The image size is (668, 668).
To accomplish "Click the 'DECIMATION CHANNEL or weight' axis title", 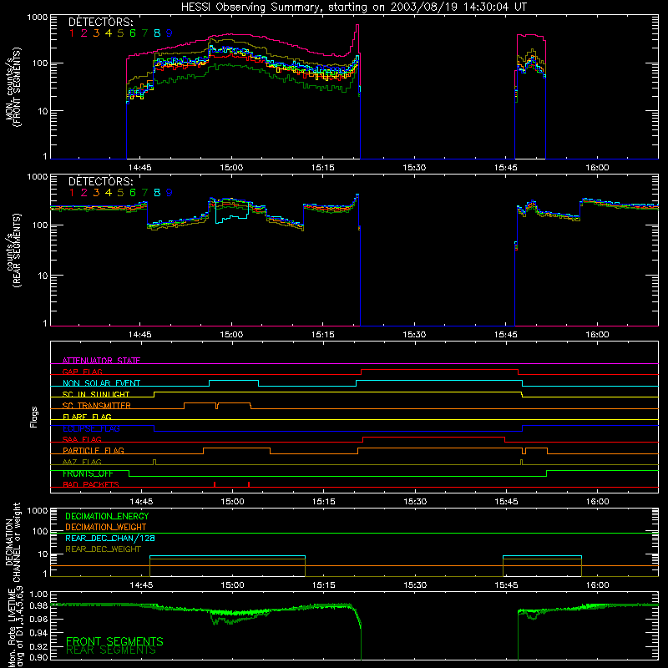I will 13,542.
